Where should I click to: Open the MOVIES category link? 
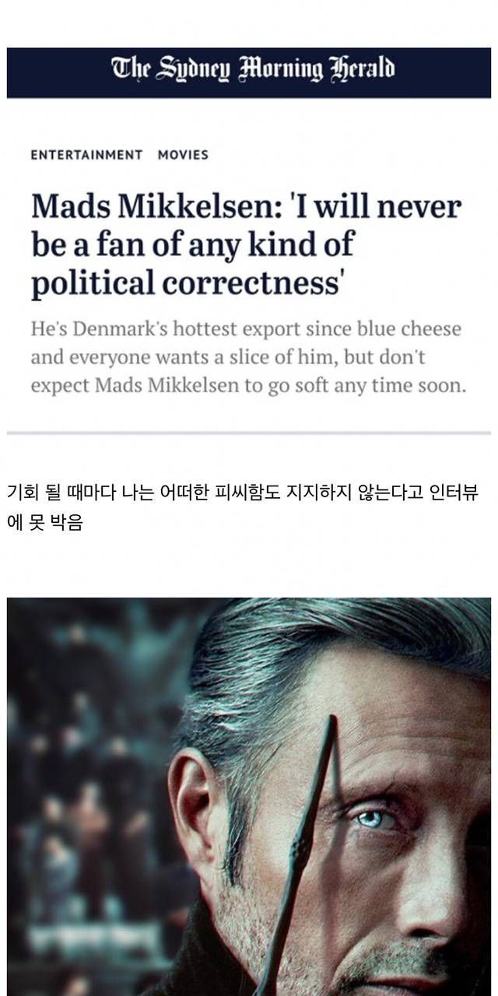point(183,155)
